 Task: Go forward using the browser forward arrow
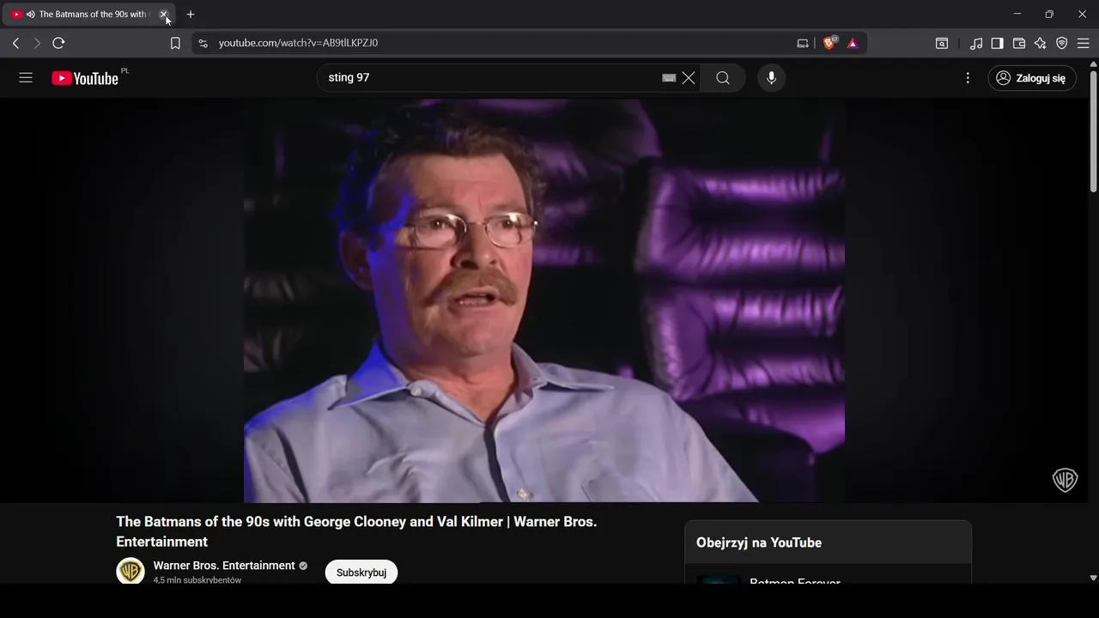pos(37,43)
